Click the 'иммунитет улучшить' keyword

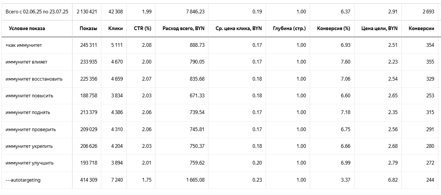point(30,163)
